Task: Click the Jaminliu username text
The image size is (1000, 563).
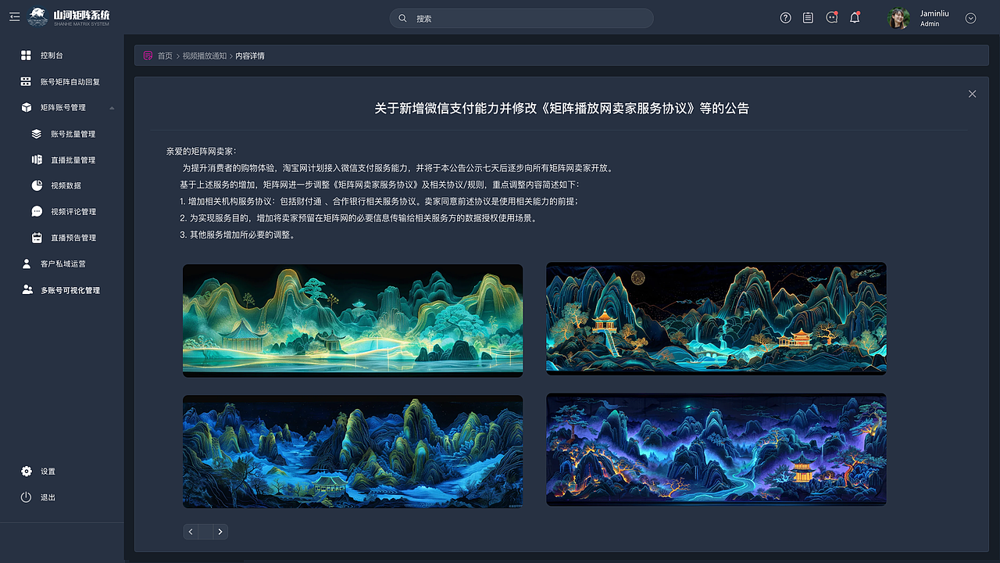Action: [x=935, y=13]
